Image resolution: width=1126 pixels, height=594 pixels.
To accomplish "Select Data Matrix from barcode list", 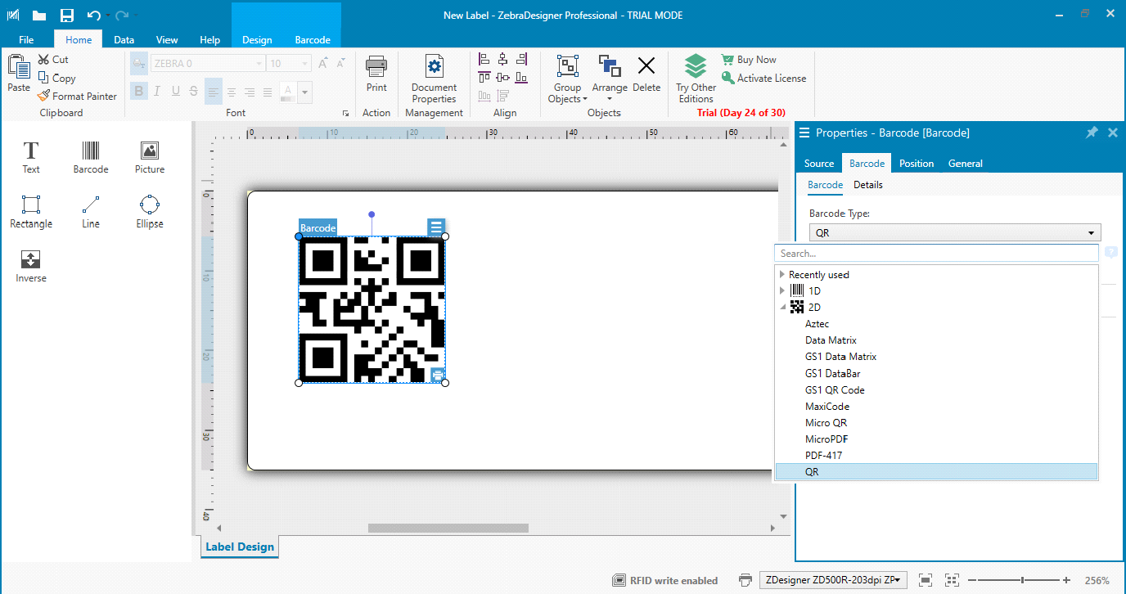I will (x=831, y=340).
